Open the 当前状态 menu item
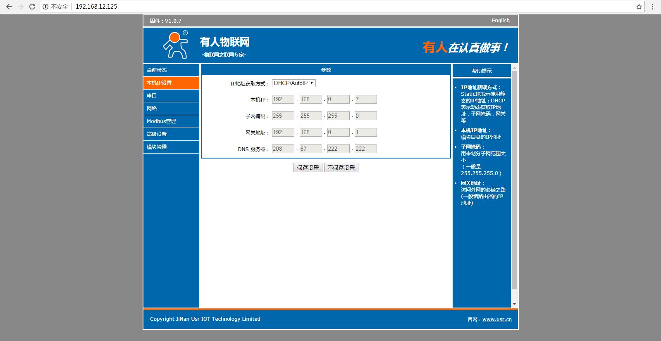The image size is (661, 341). (x=157, y=70)
